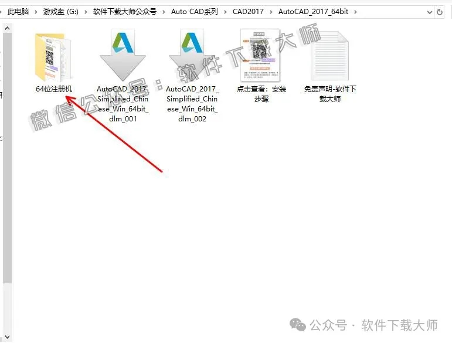Open the 免责声明-软件下载大师 text file icon
The height and width of the screenshot is (343, 452).
coord(330,56)
